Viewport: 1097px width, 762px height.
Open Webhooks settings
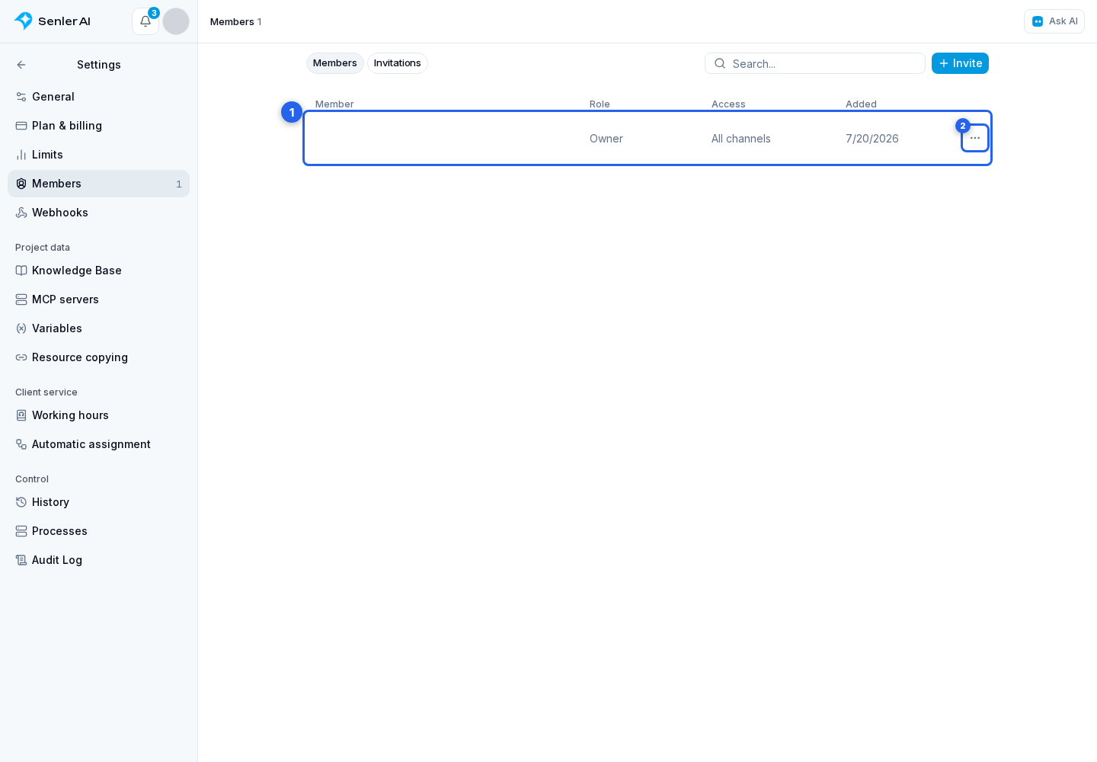pyautogui.click(x=98, y=213)
